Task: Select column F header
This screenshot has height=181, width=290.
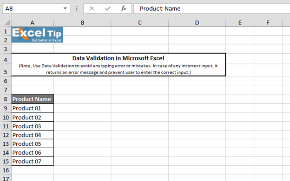Action: (x=268, y=23)
